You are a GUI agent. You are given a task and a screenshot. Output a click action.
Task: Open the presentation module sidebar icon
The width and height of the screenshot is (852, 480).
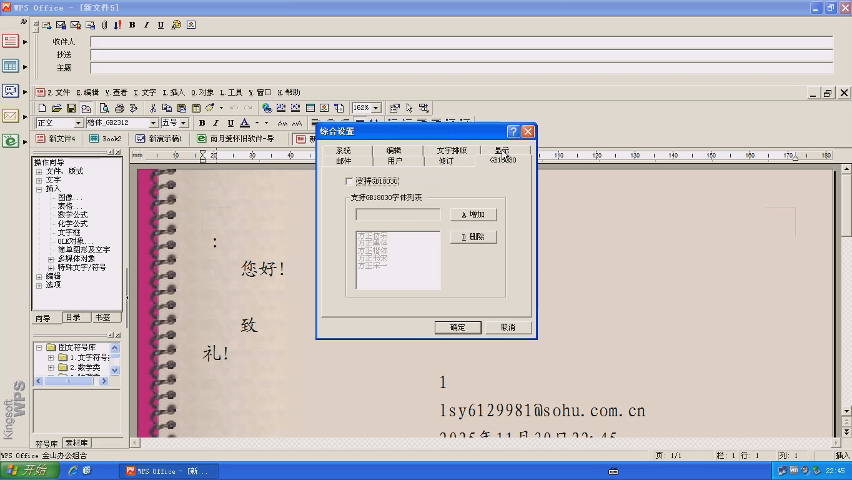click(11, 91)
